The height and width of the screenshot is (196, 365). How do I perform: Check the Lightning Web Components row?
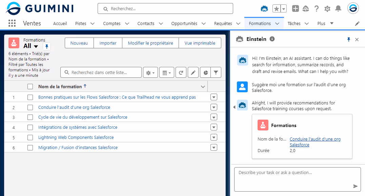30,137
